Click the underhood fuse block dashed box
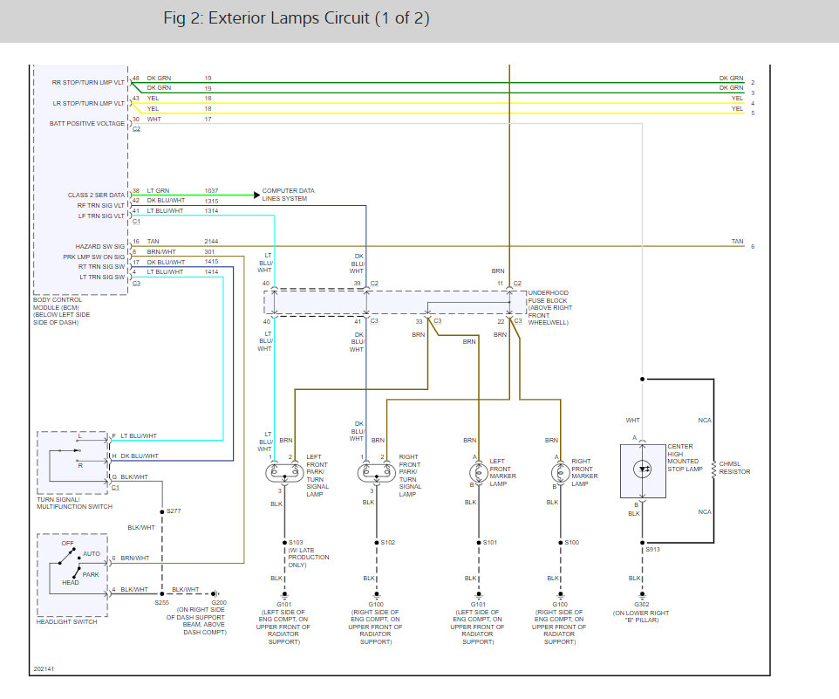This screenshot has width=839, height=699. pyautogui.click(x=395, y=303)
